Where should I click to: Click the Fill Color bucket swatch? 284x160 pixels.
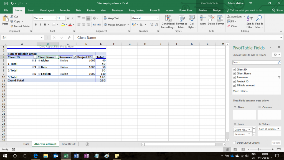click(x=63, y=24)
